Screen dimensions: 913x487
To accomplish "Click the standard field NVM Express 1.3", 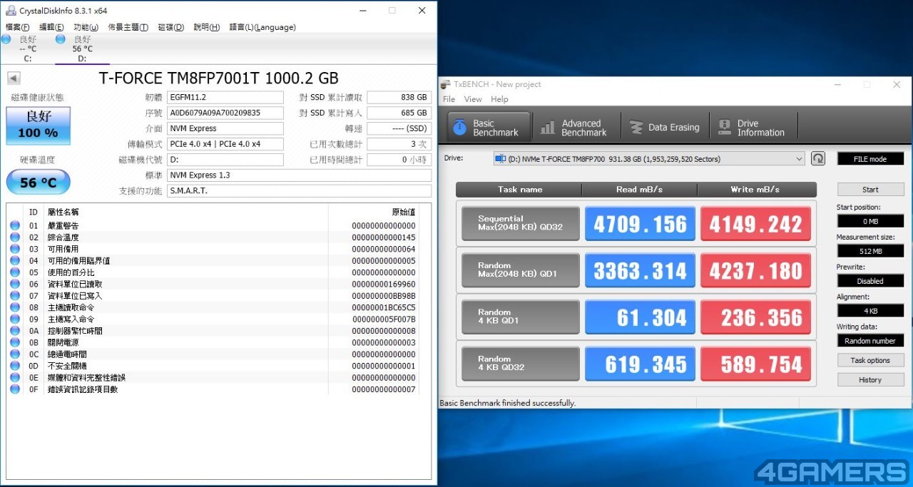I will click(x=299, y=175).
